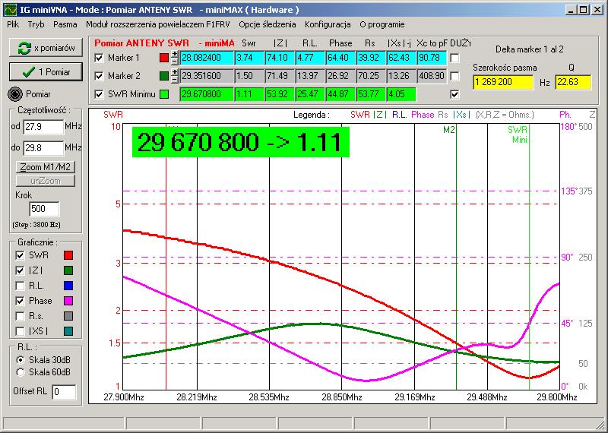Image resolution: width=608 pixels, height=433 pixels.
Task: Open the Pasma menu
Action: [65, 24]
